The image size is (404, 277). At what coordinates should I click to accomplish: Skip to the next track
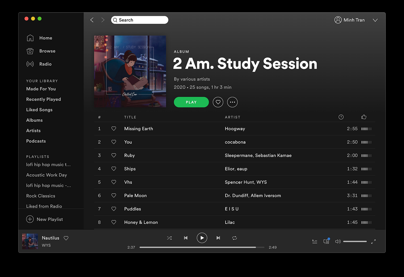coord(218,238)
